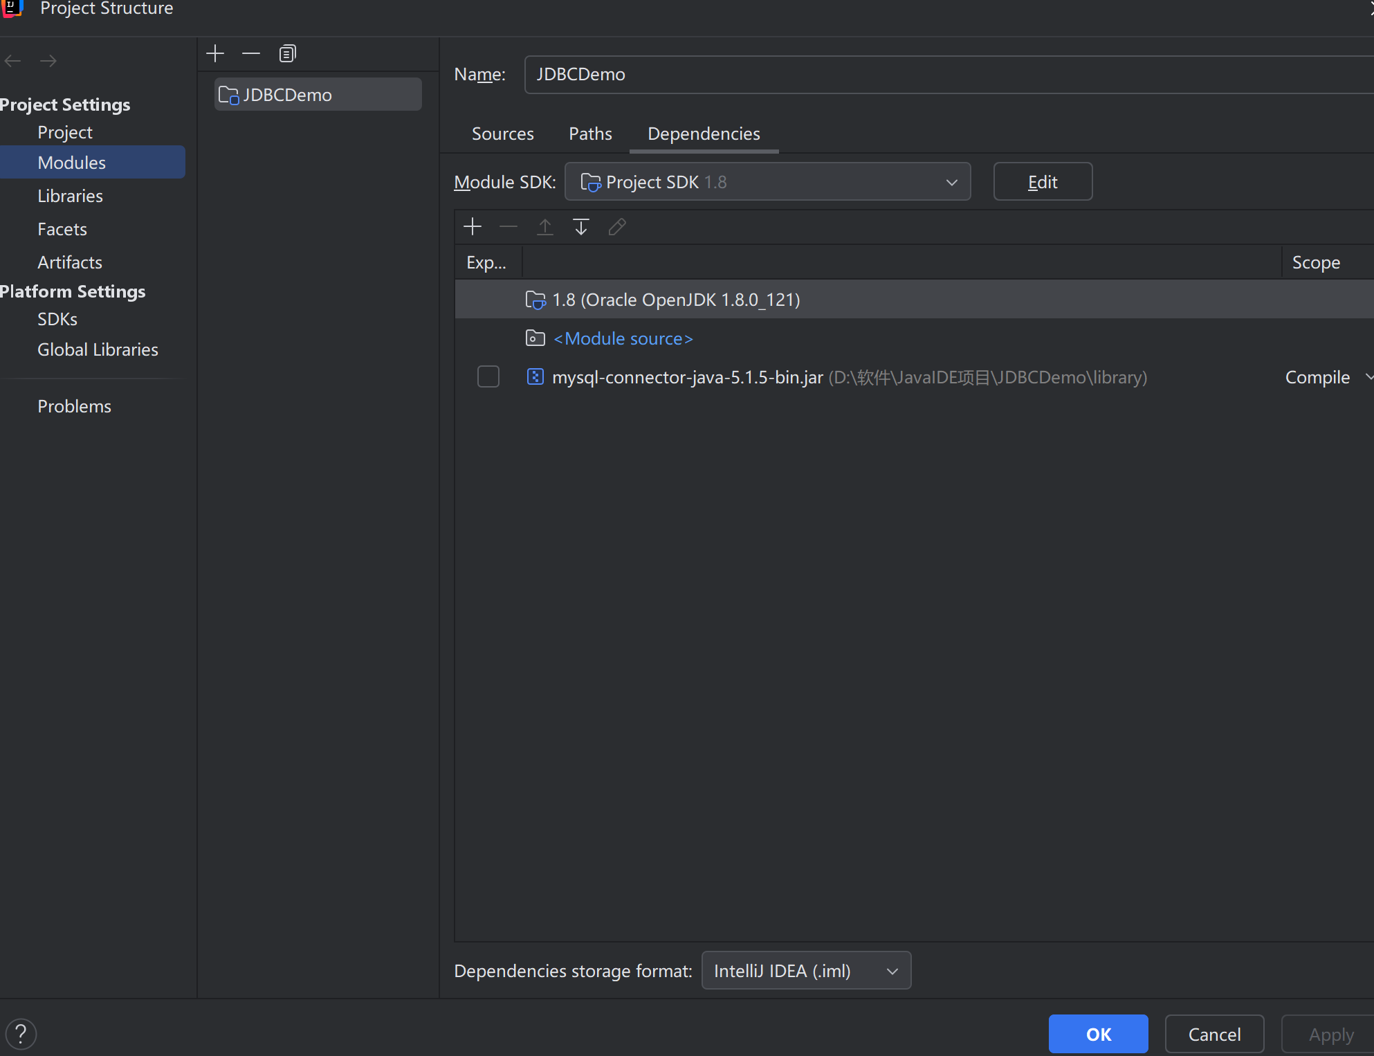
Task: Select the JDBCDemo module entry
Action: pos(318,95)
